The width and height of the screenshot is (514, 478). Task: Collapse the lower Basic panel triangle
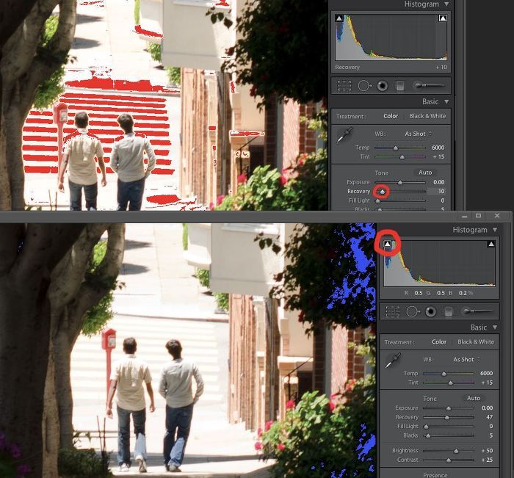click(495, 327)
